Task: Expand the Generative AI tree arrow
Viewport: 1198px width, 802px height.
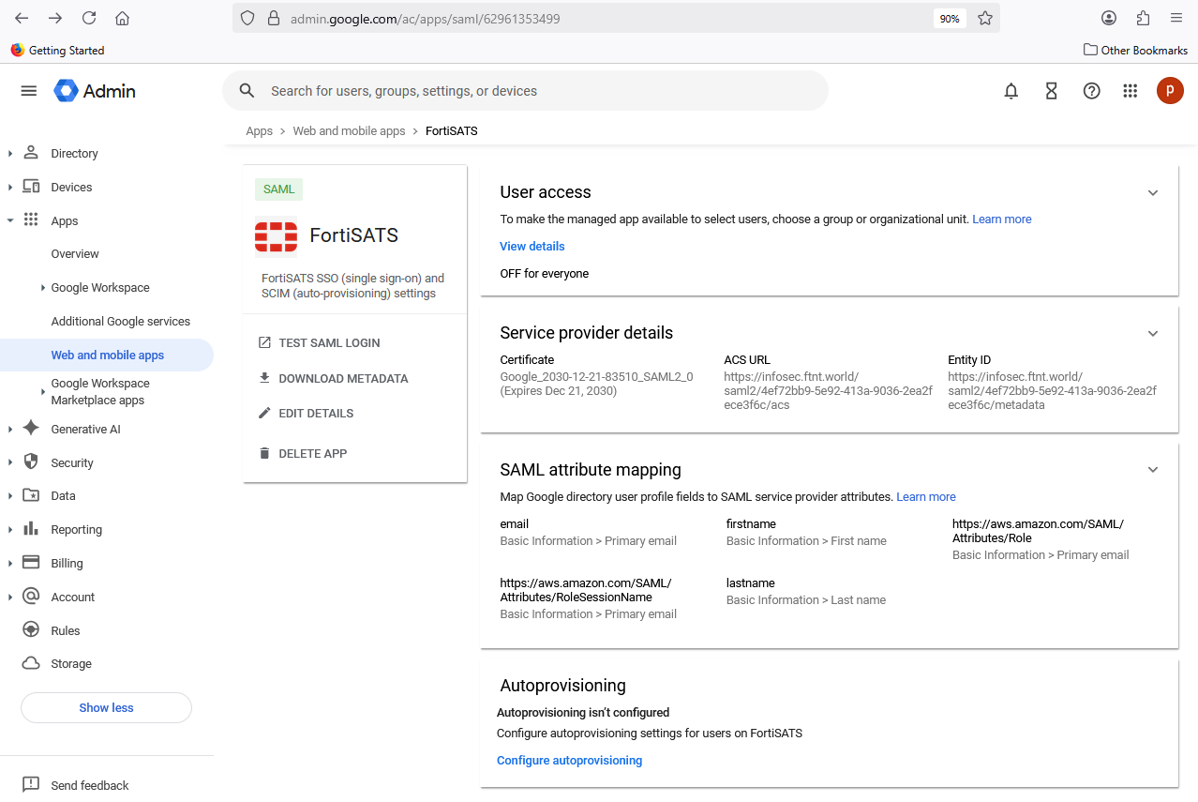Action: [10, 429]
